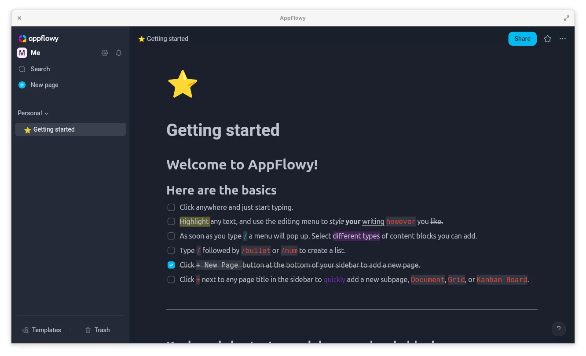The height and width of the screenshot is (356, 586).
Task: Click the large star page icon
Action: (183, 84)
